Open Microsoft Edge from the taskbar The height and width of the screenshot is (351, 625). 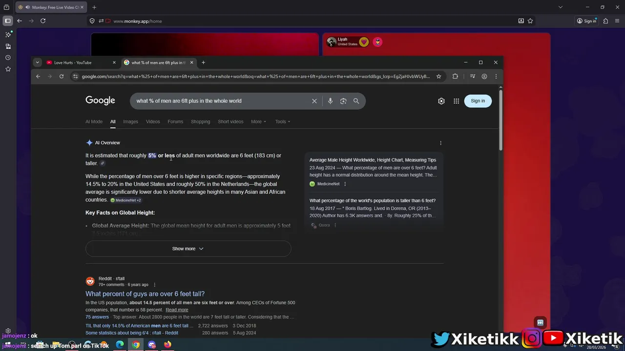[x=120, y=345]
